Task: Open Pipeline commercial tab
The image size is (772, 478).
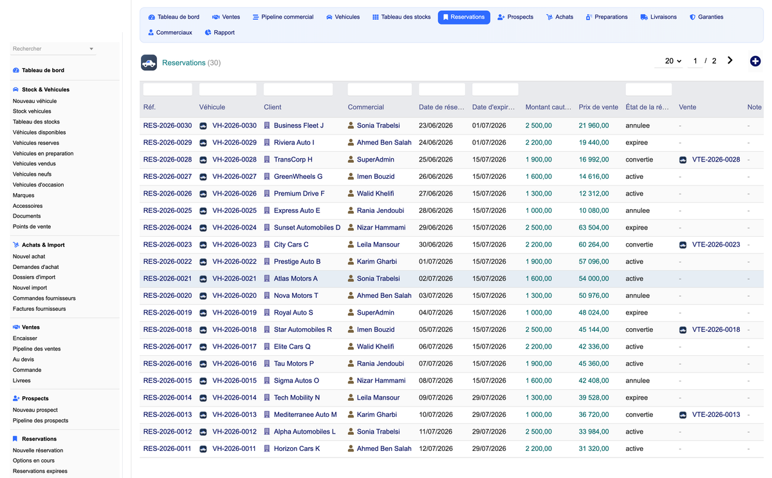Action: [283, 17]
